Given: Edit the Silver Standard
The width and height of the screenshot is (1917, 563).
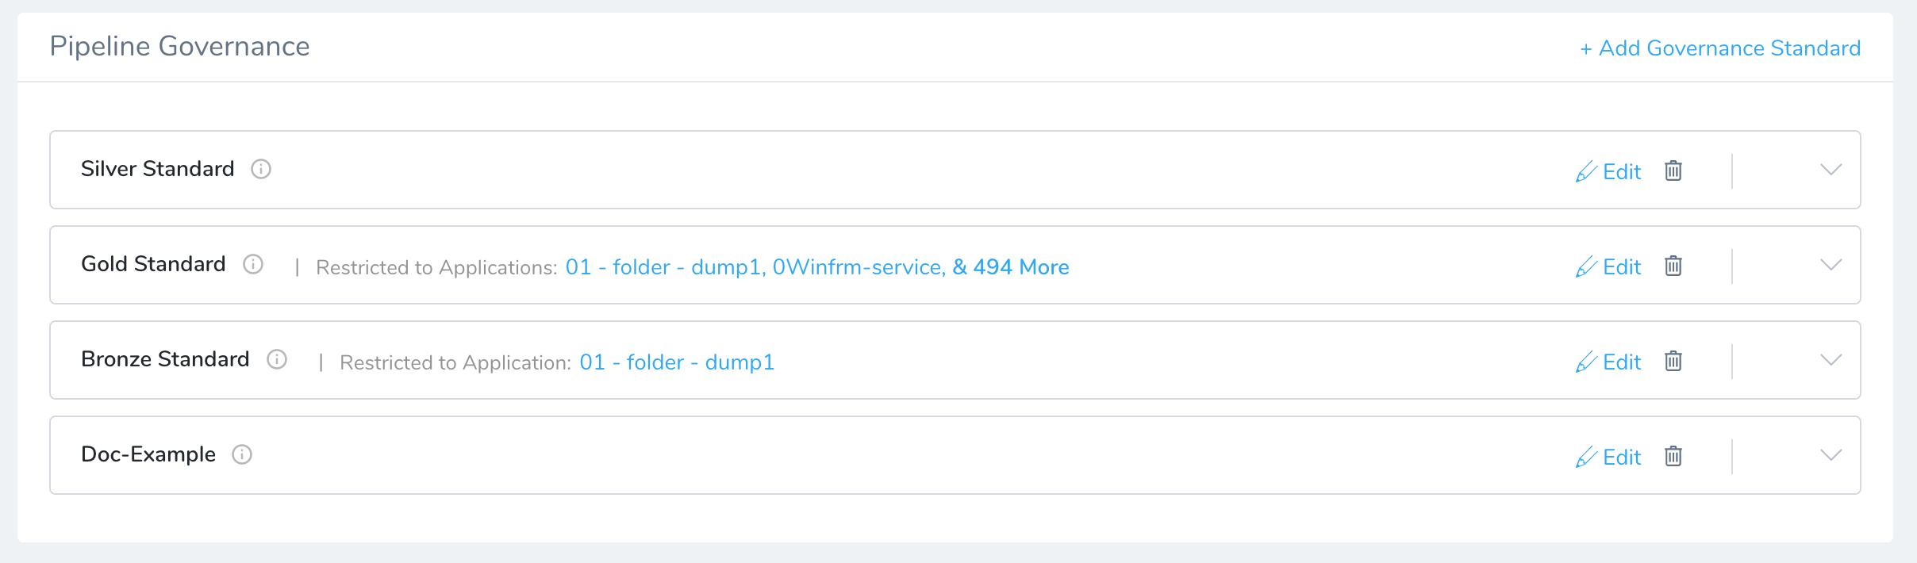Looking at the screenshot, I should (x=1608, y=171).
